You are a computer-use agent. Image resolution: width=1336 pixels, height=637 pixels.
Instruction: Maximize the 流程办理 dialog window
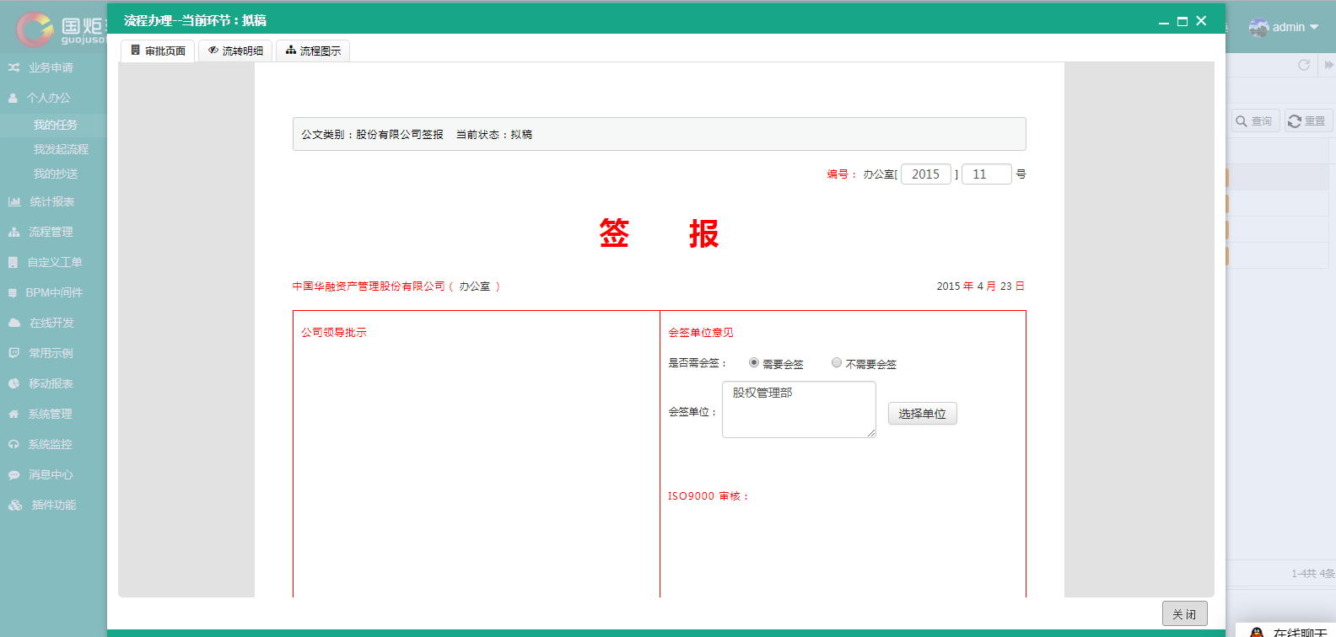tap(1182, 21)
